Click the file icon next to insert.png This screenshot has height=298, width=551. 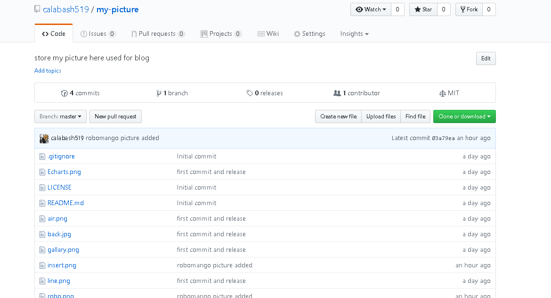[42, 265]
